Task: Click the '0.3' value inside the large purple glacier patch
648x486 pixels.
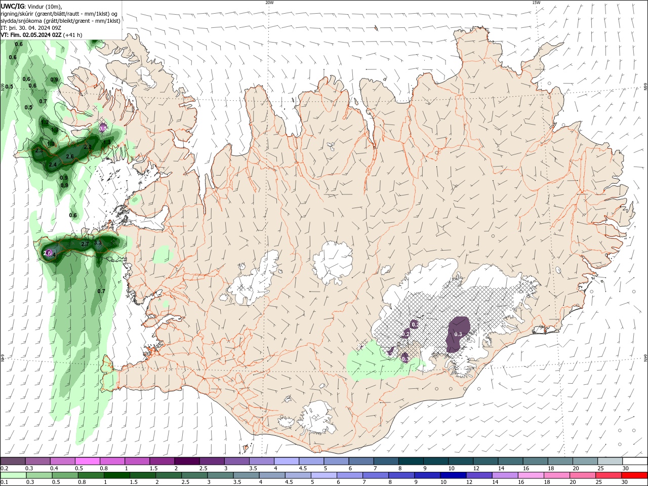Action: coord(458,334)
